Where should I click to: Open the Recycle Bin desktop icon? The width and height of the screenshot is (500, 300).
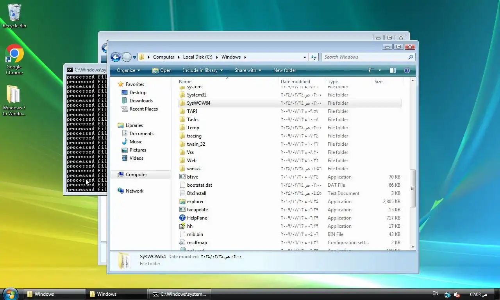14,16
